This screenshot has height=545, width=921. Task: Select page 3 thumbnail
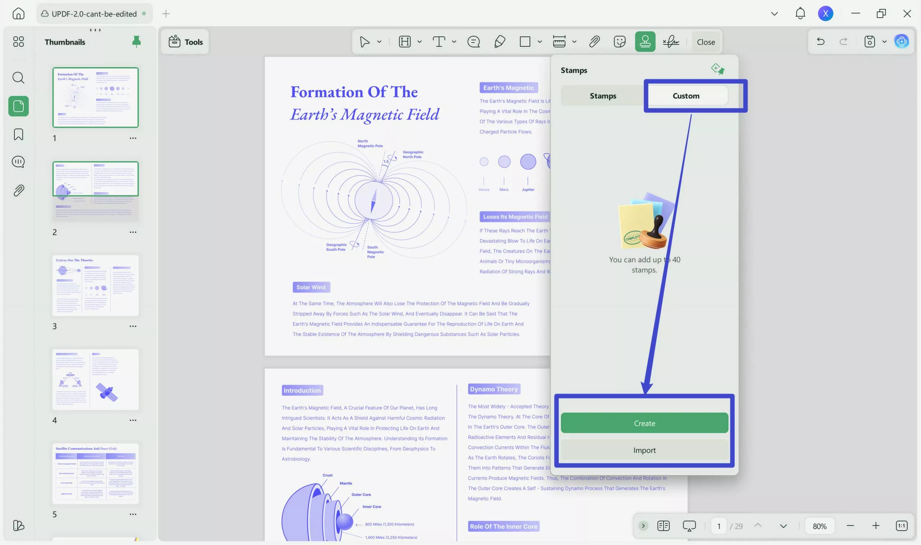pyautogui.click(x=95, y=286)
